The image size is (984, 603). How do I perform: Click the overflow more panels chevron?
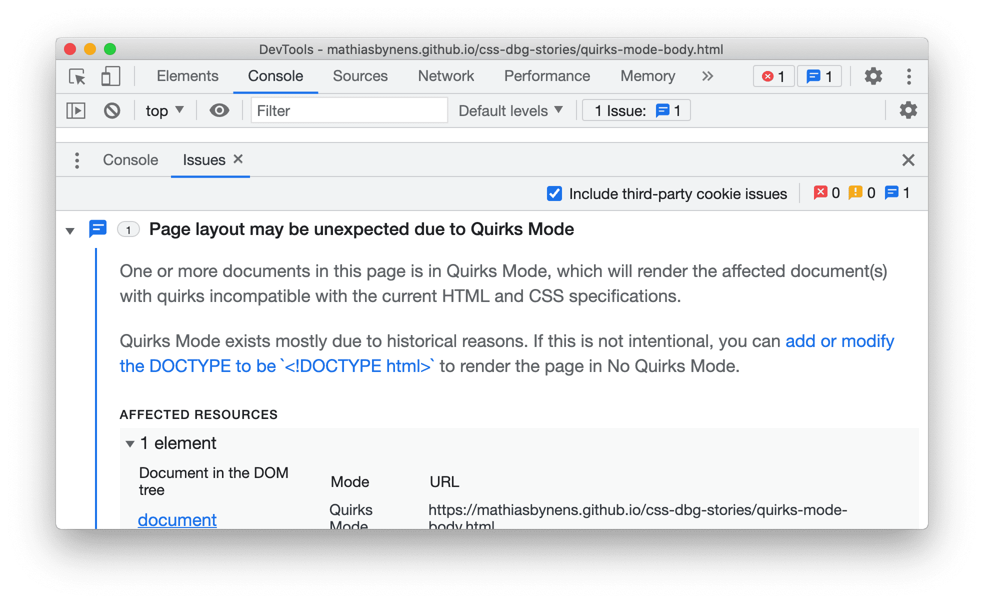point(707,76)
